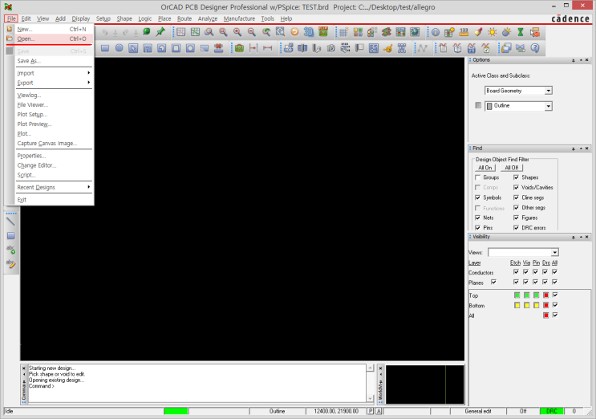Open the Board Geometry class dropdown
Screen dimensions: 596x419
pyautogui.click(x=548, y=91)
